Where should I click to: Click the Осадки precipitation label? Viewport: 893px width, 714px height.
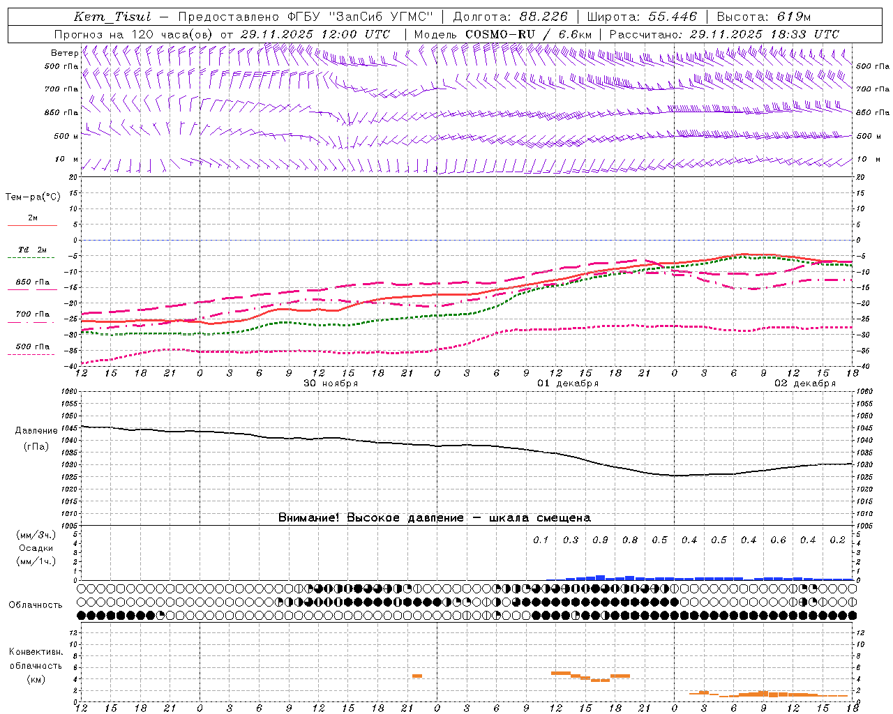point(36,548)
